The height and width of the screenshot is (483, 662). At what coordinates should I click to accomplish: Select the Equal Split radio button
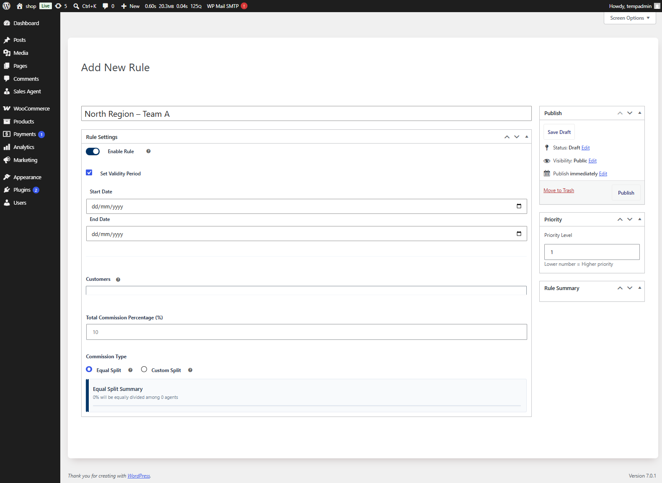(x=89, y=369)
